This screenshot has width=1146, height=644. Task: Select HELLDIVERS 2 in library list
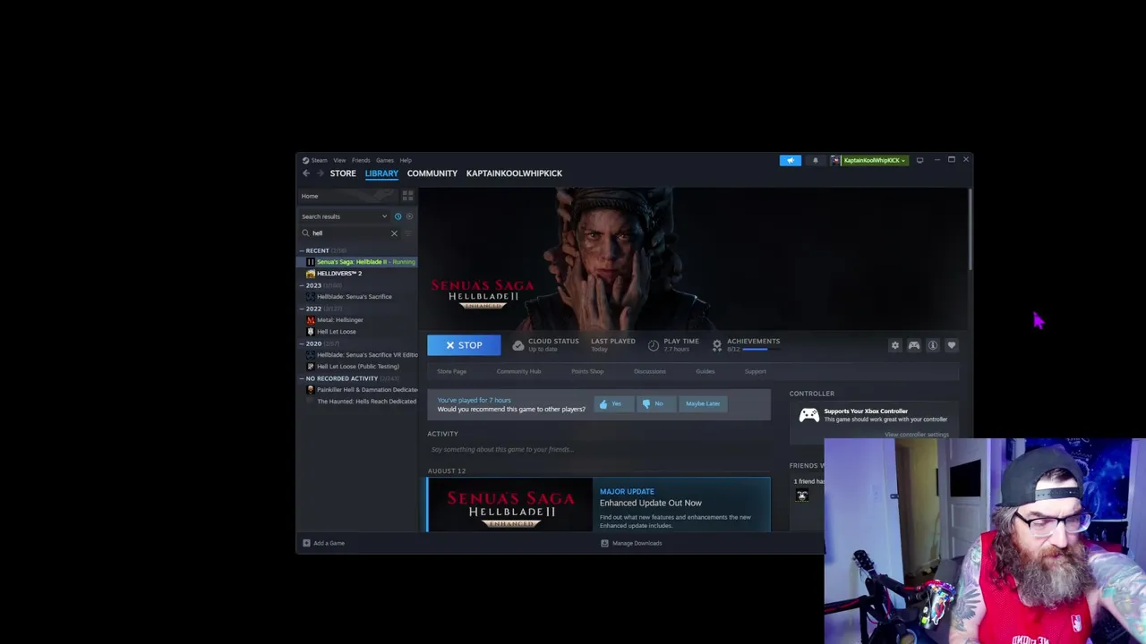[x=358, y=274]
